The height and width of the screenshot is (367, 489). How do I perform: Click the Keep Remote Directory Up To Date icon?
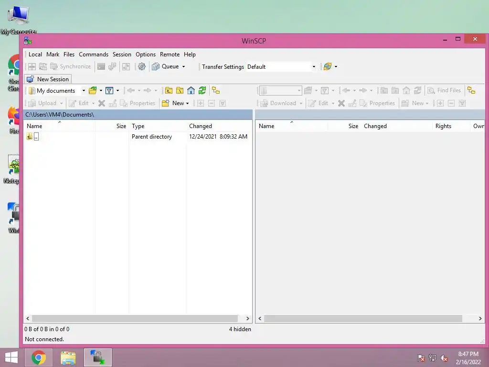(43, 66)
